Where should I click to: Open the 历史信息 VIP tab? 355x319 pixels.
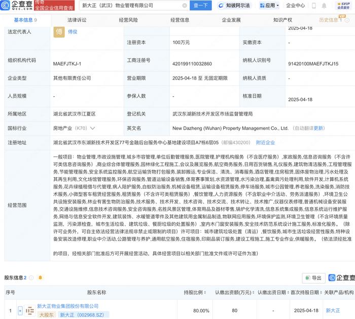coord(330,20)
